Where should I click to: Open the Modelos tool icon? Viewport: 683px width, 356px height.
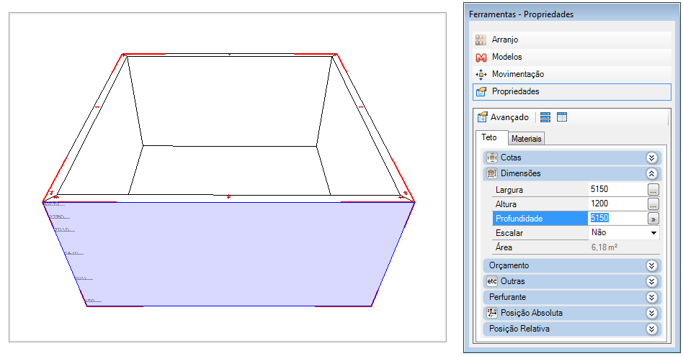pos(481,57)
